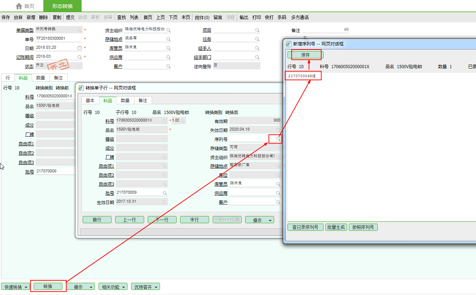The height and width of the screenshot is (295, 476).
Task: Click 保存 in the toolbar
Action: point(6,17)
